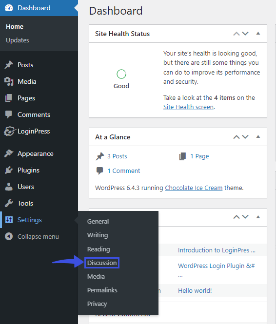Open Discussion settings
The image size is (276, 324).
102,263
